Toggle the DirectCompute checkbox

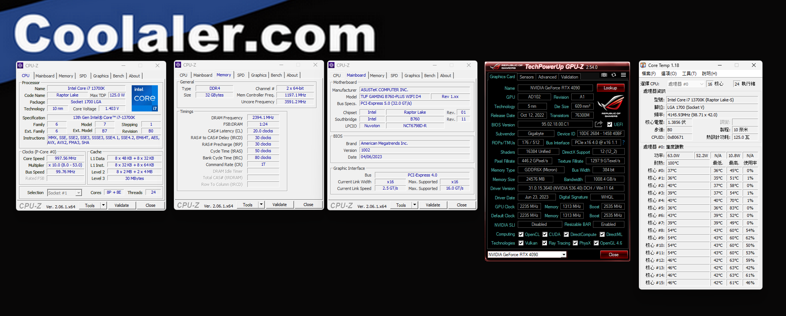[x=566, y=234]
